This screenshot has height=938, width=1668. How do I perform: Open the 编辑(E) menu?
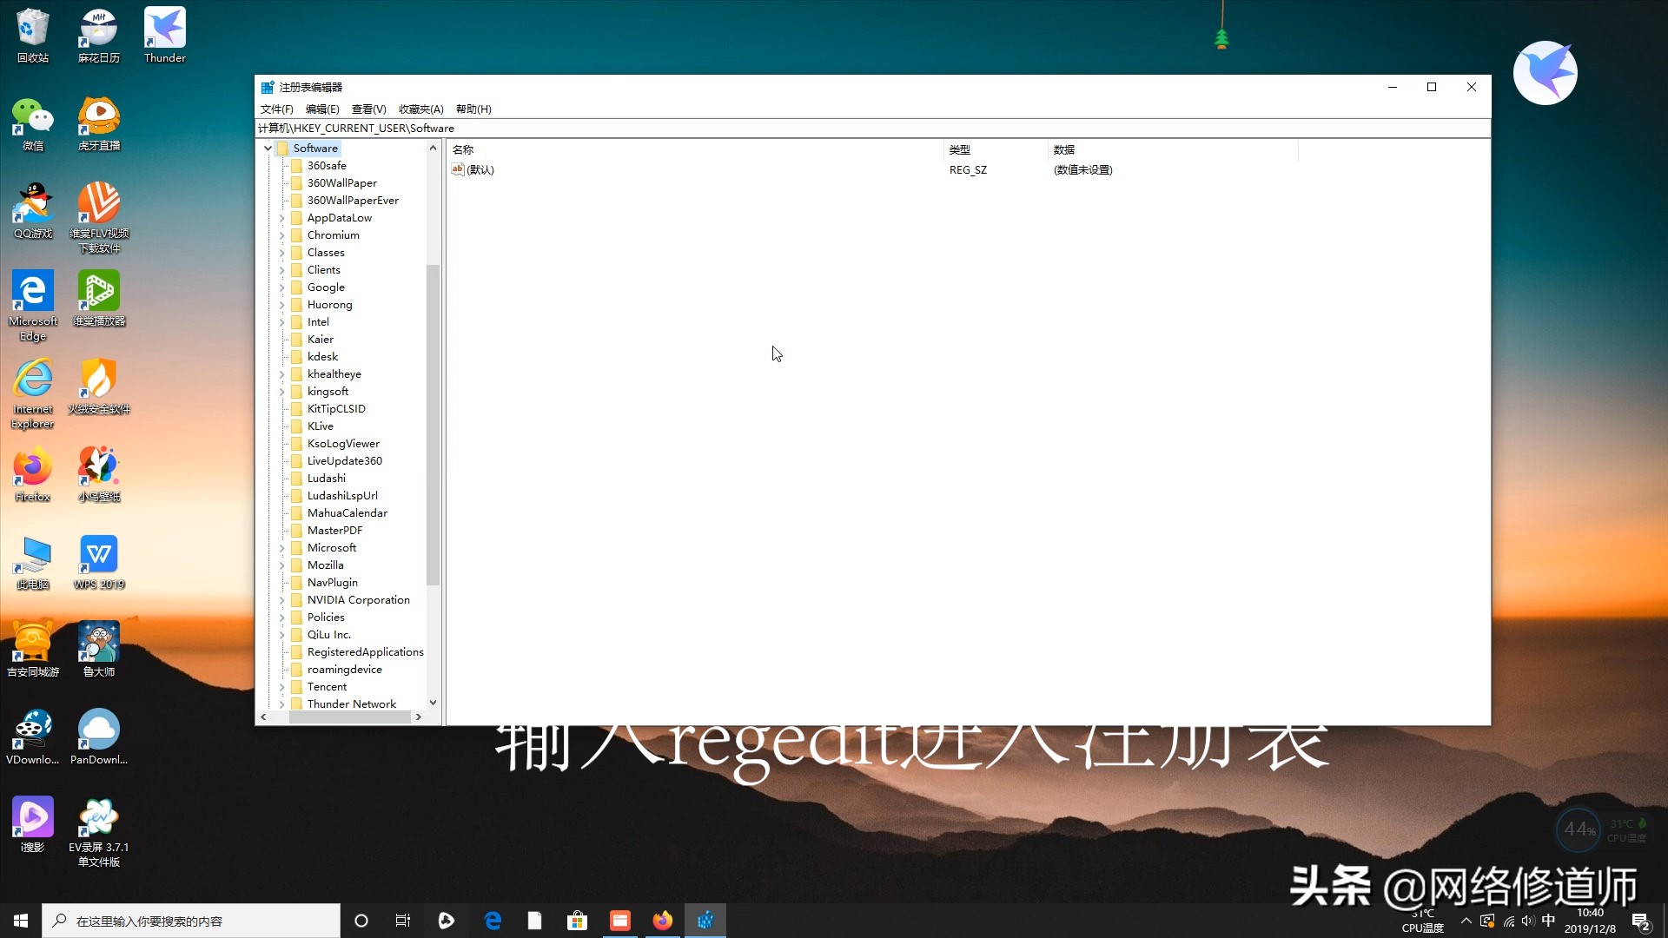[321, 109]
